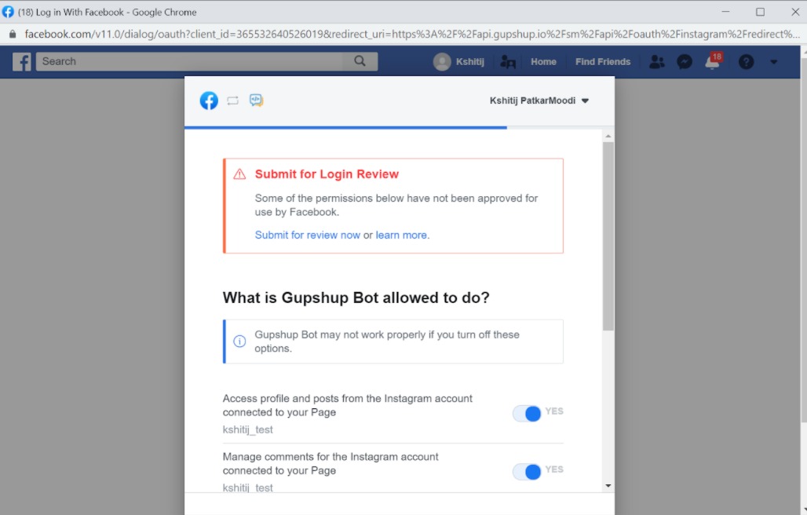Click the dialog scroll down arrow
This screenshot has width=807, height=515.
point(608,485)
